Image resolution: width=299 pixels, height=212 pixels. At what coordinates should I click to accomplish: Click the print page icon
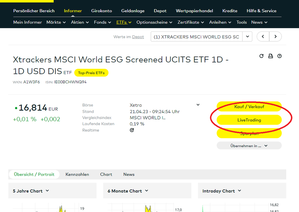[x=271, y=56]
